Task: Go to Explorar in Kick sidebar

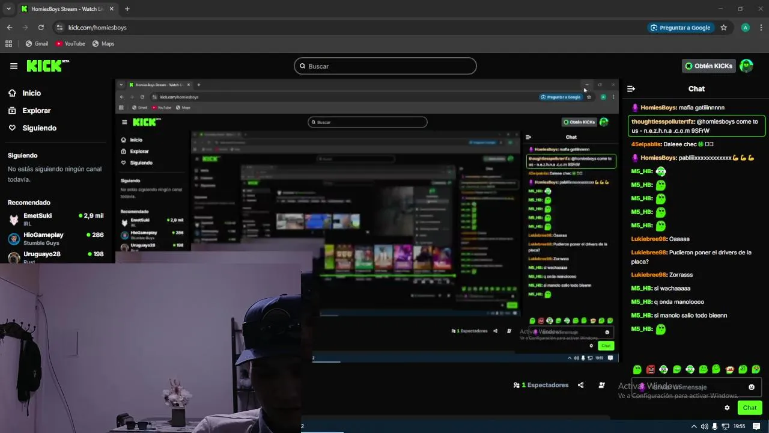Action: [x=29, y=111]
